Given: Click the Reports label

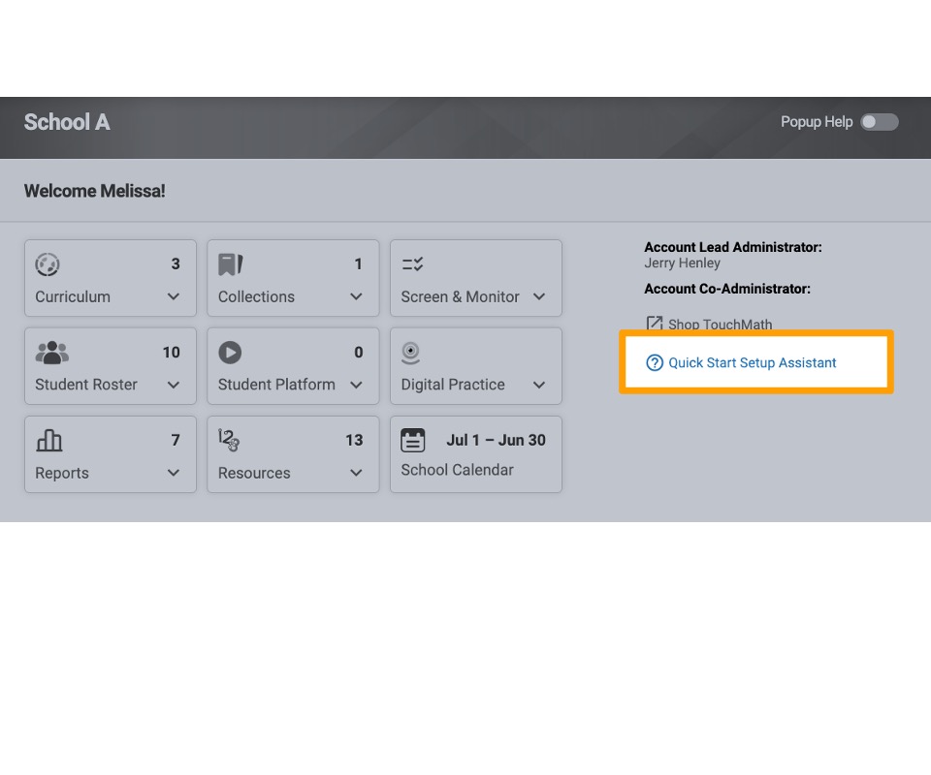Looking at the screenshot, I should (x=62, y=473).
